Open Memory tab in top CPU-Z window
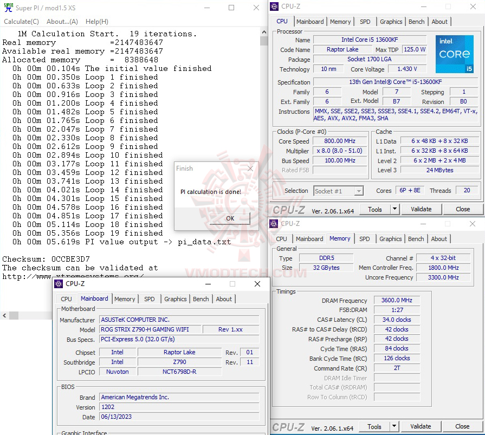This screenshot has height=435, width=485. click(340, 22)
